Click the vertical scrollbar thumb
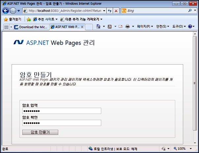 click(x=195, y=83)
